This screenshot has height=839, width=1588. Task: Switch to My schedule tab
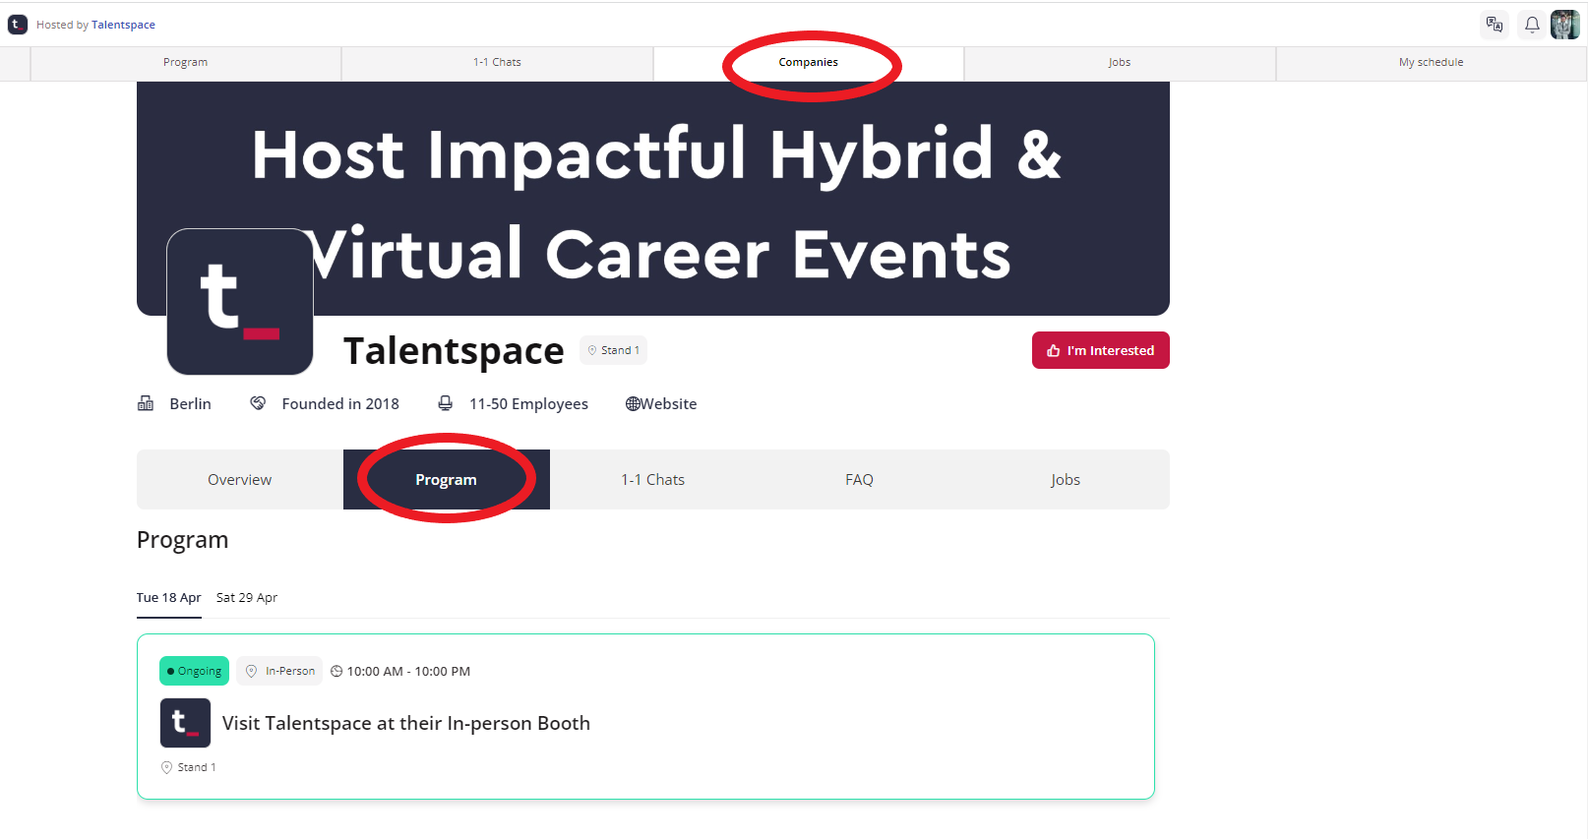1432,62
